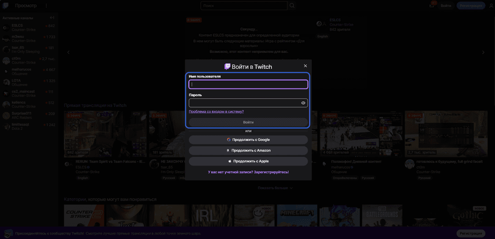
Task: Click ESLCS channel name beside featured stream
Action: 335,20
